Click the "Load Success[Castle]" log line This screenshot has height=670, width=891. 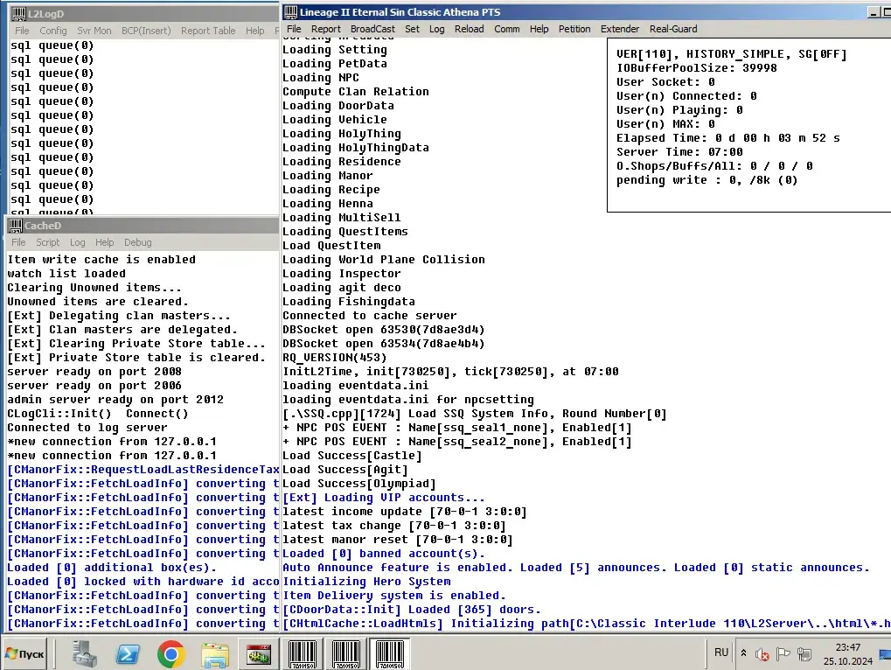point(352,456)
